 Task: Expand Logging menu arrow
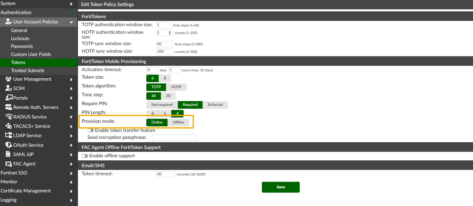[x=71, y=200]
